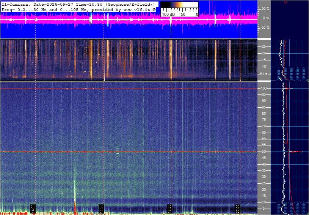The image size is (309, 215).
Task: Click the 55 Hz frequency scale label
Action: click(264, 145)
